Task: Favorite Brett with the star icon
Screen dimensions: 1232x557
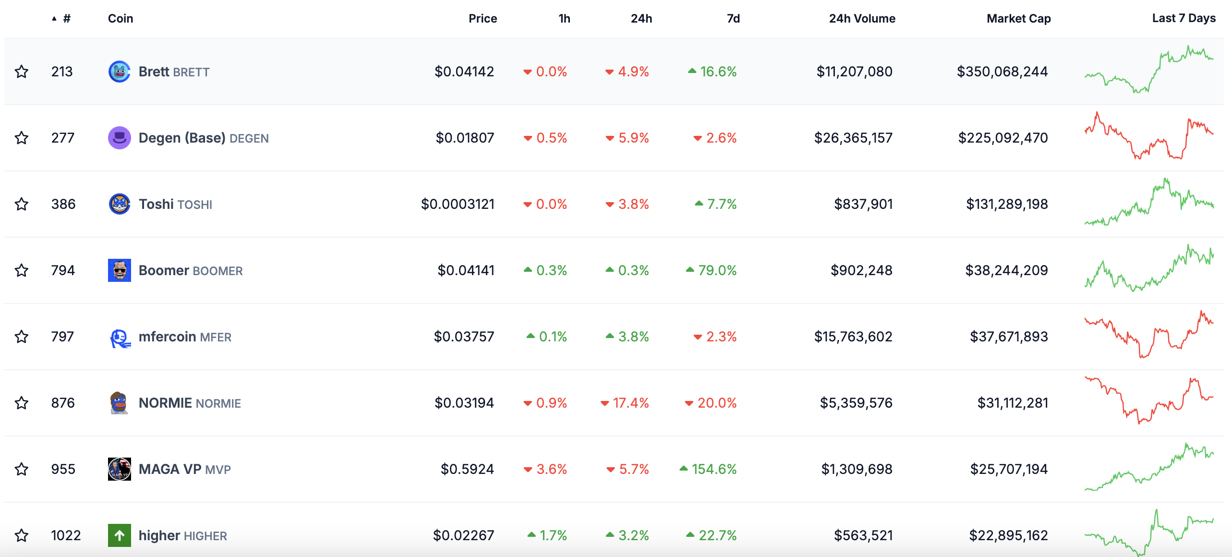Action: pyautogui.click(x=22, y=72)
